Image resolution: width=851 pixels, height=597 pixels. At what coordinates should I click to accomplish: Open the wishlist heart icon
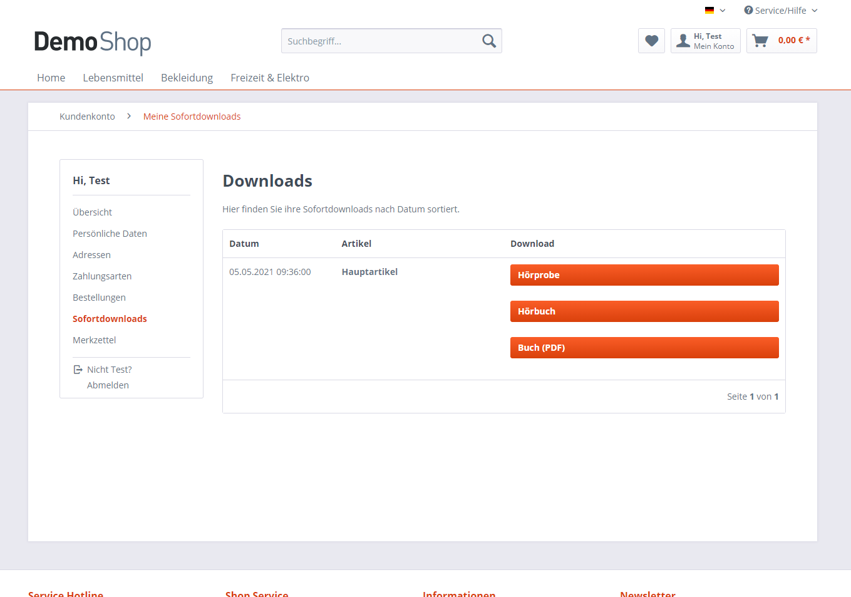coord(651,41)
